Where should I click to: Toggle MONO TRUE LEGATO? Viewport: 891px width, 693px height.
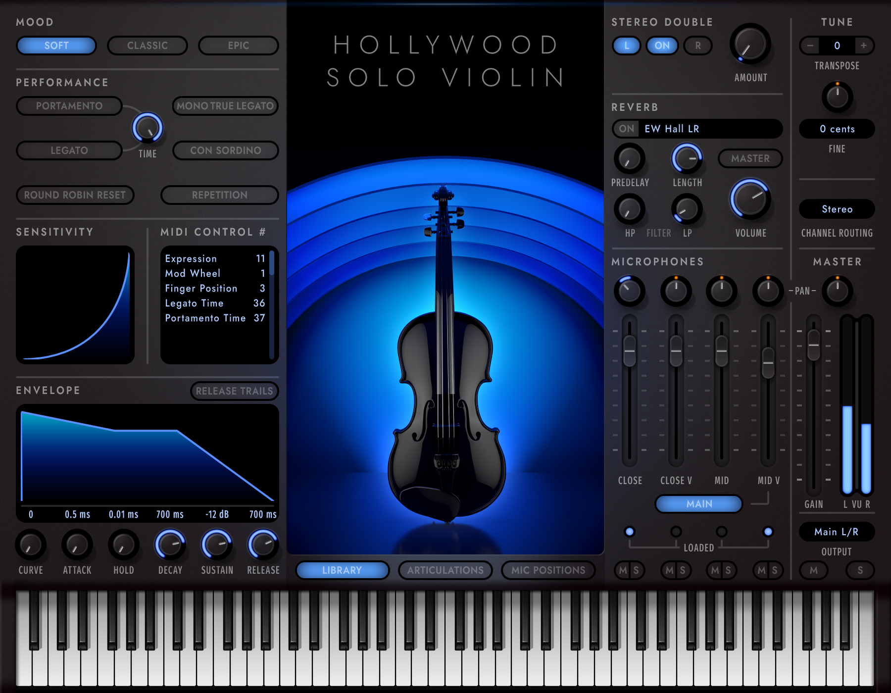225,106
